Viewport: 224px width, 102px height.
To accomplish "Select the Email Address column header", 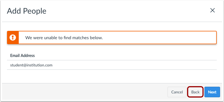I will tap(22, 55).
